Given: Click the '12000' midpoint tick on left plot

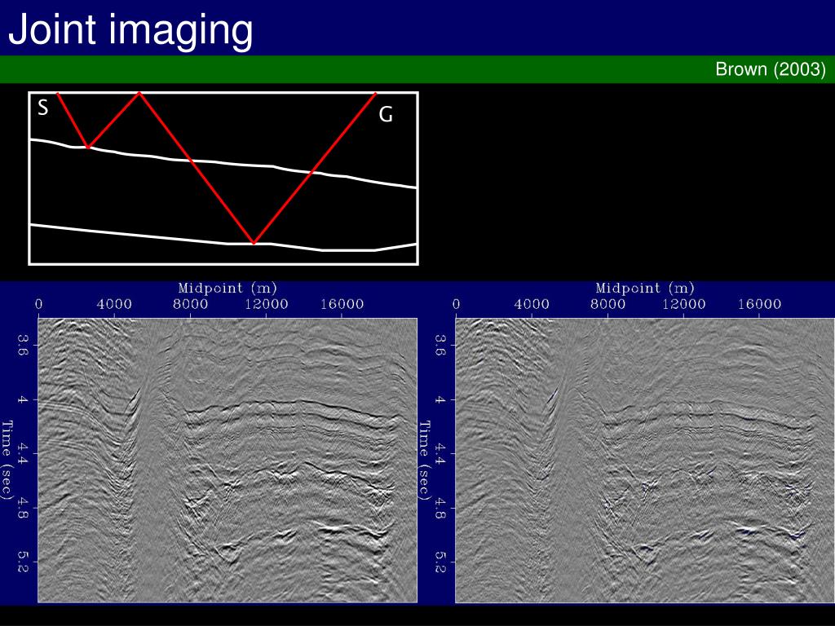Looking at the screenshot, I should point(266,305).
